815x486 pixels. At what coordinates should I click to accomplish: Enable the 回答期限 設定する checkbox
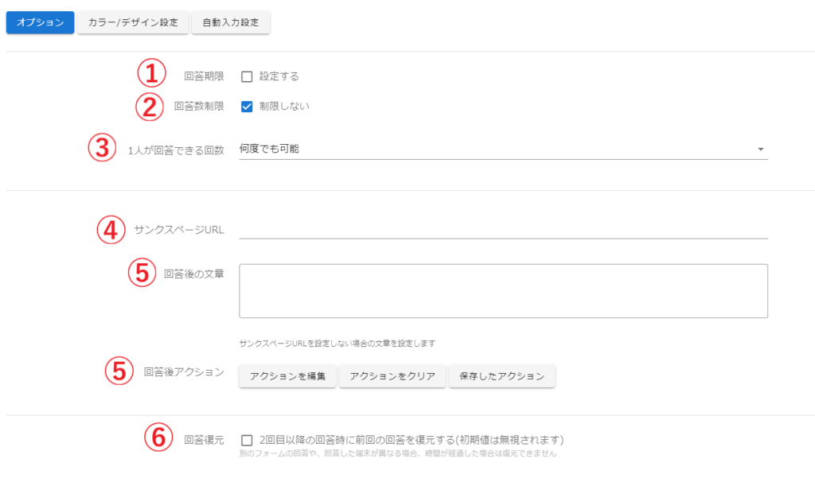[247, 76]
